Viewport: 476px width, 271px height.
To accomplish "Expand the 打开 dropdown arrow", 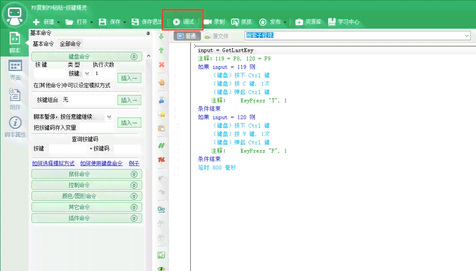I will point(92,22).
